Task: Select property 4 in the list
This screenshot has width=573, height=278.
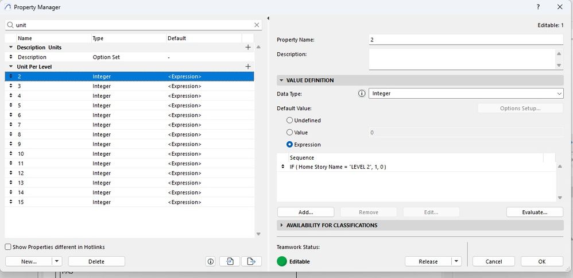Action: [130, 96]
